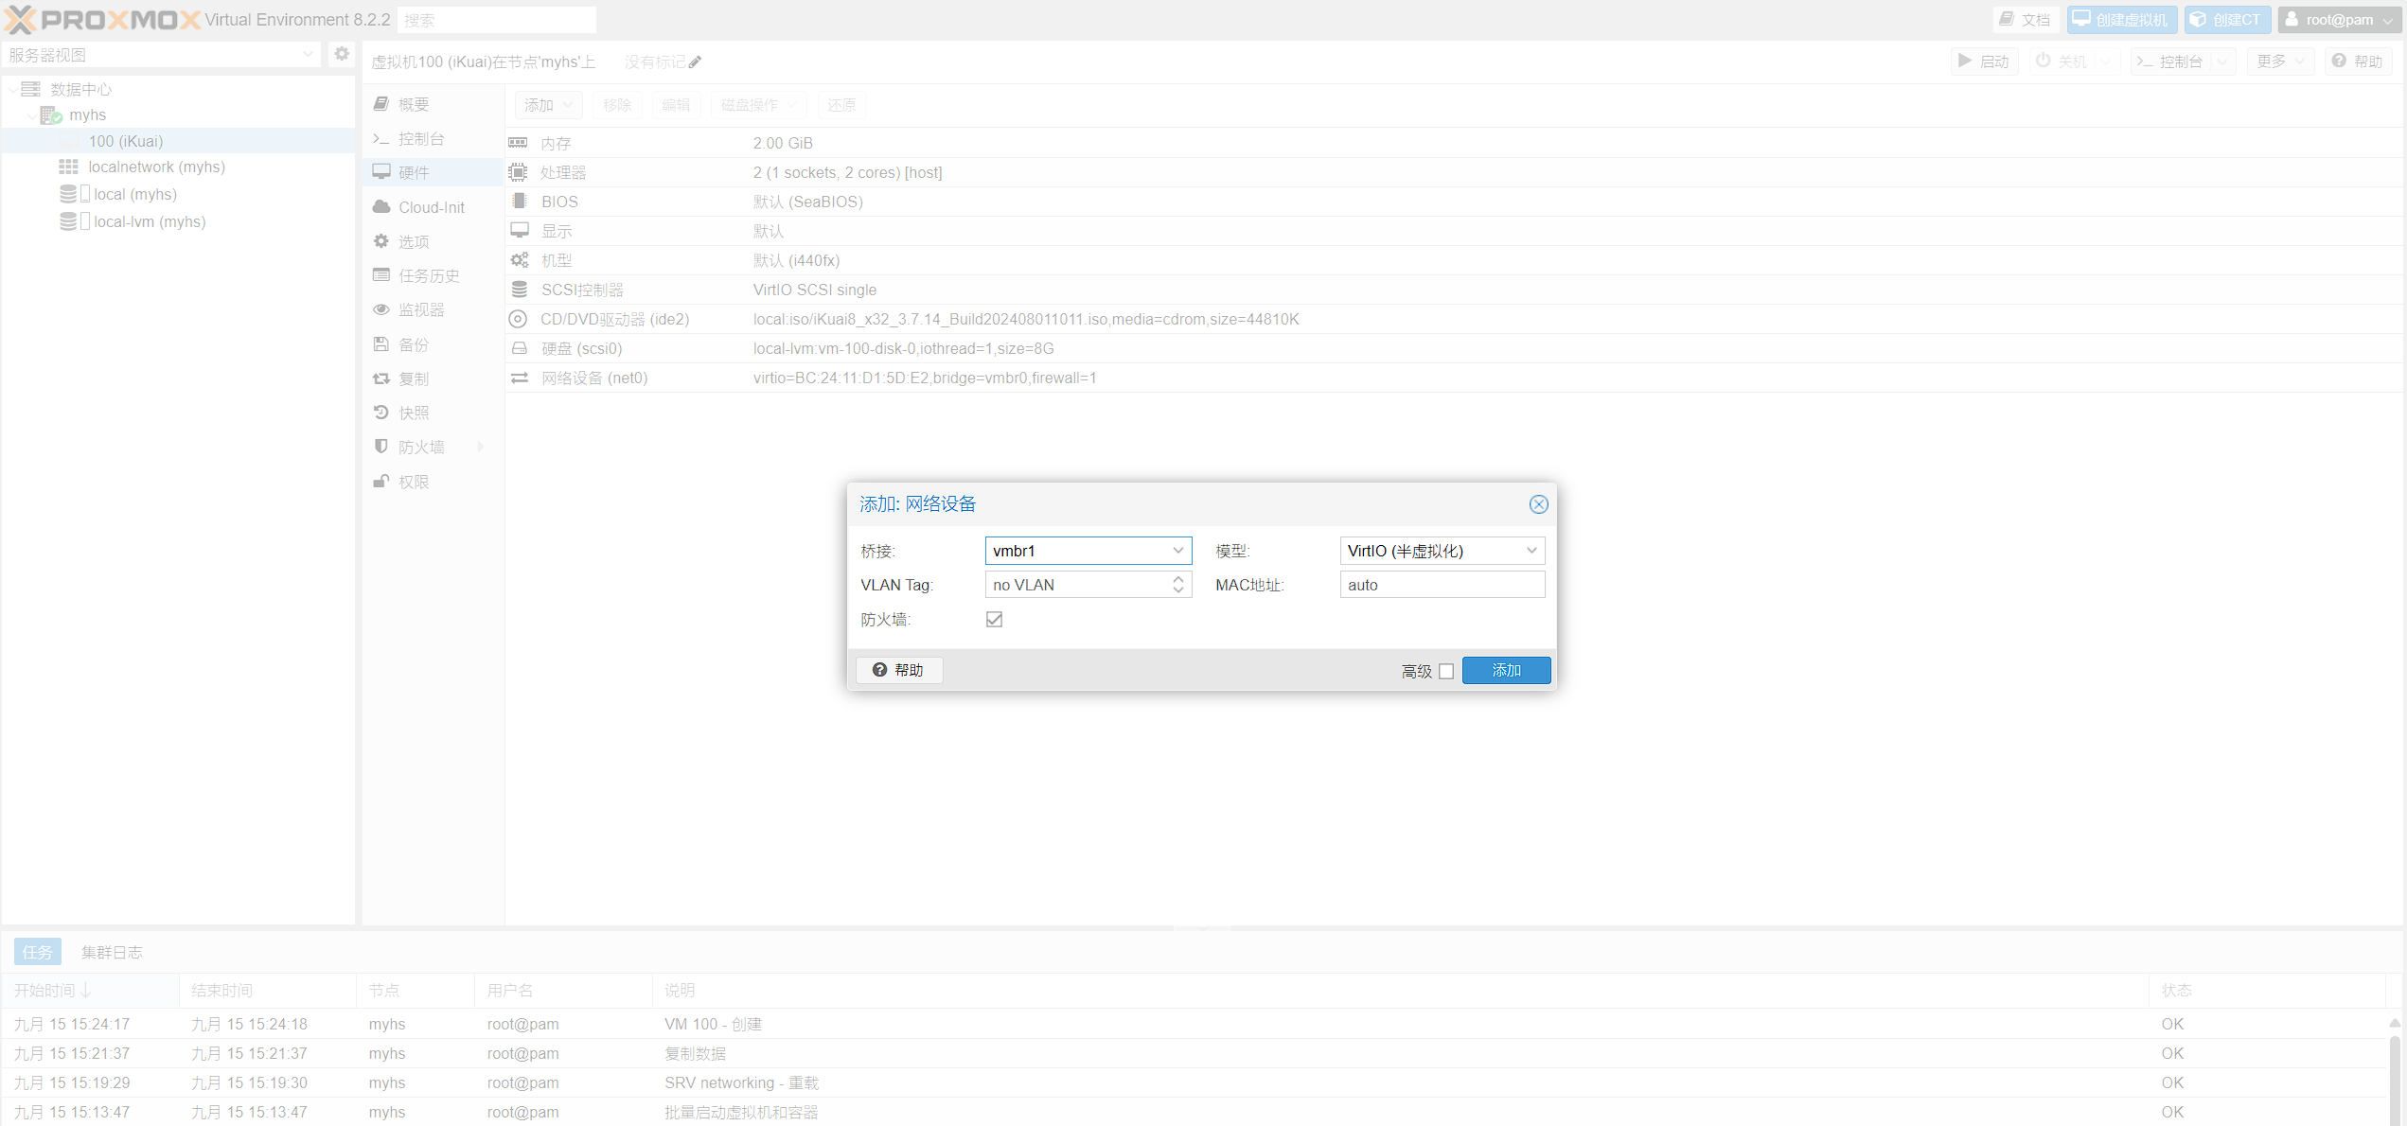2407x1126 pixels.
Task: Open the 快照 snapshots tab
Action: click(433, 413)
